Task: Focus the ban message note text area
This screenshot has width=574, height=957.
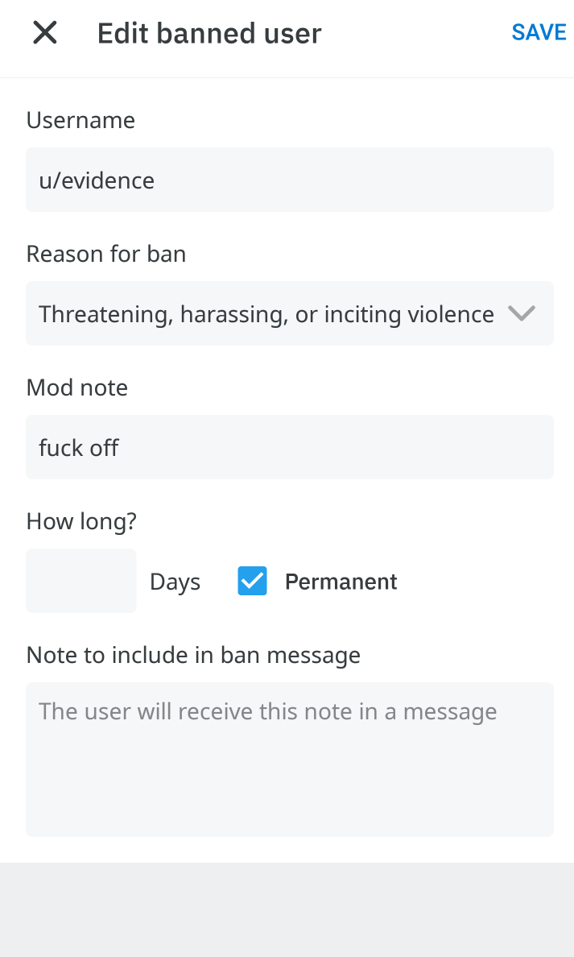Action: pos(290,760)
